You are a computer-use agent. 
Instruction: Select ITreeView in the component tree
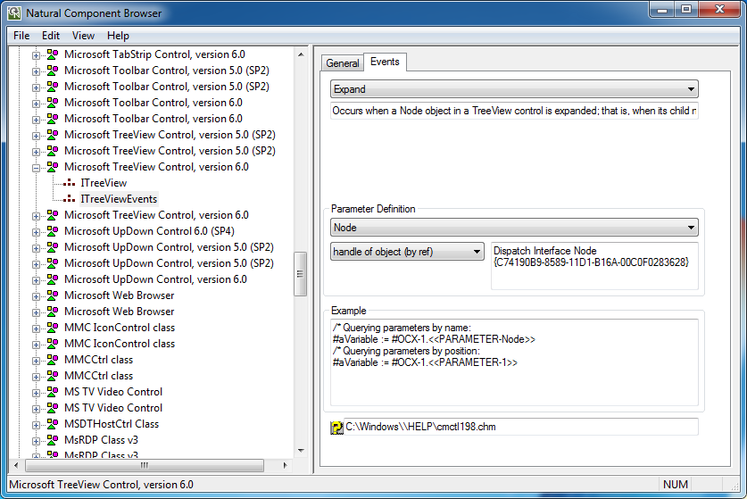tap(104, 183)
